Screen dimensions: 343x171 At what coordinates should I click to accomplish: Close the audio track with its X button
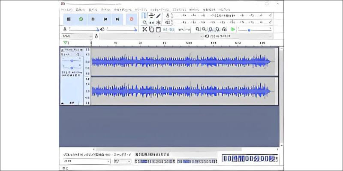62,50
